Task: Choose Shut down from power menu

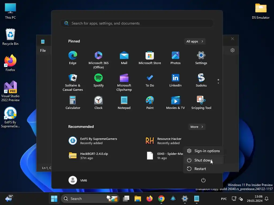Action: 203,160
